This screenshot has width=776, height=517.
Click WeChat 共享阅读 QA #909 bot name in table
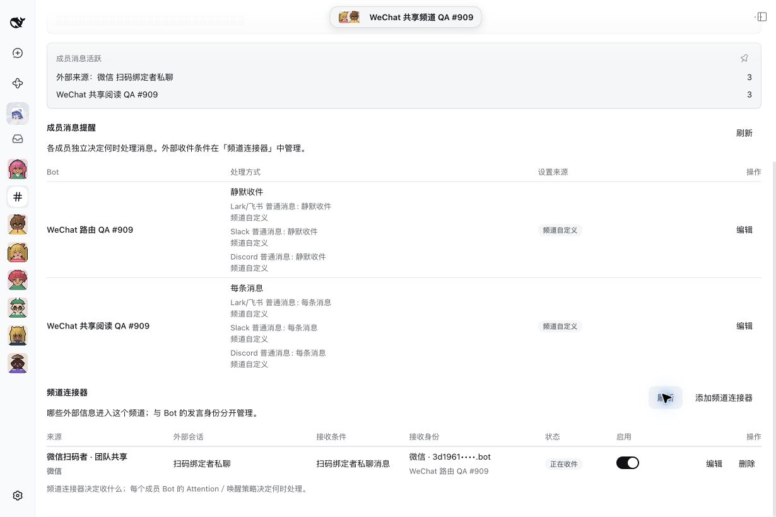(x=98, y=326)
